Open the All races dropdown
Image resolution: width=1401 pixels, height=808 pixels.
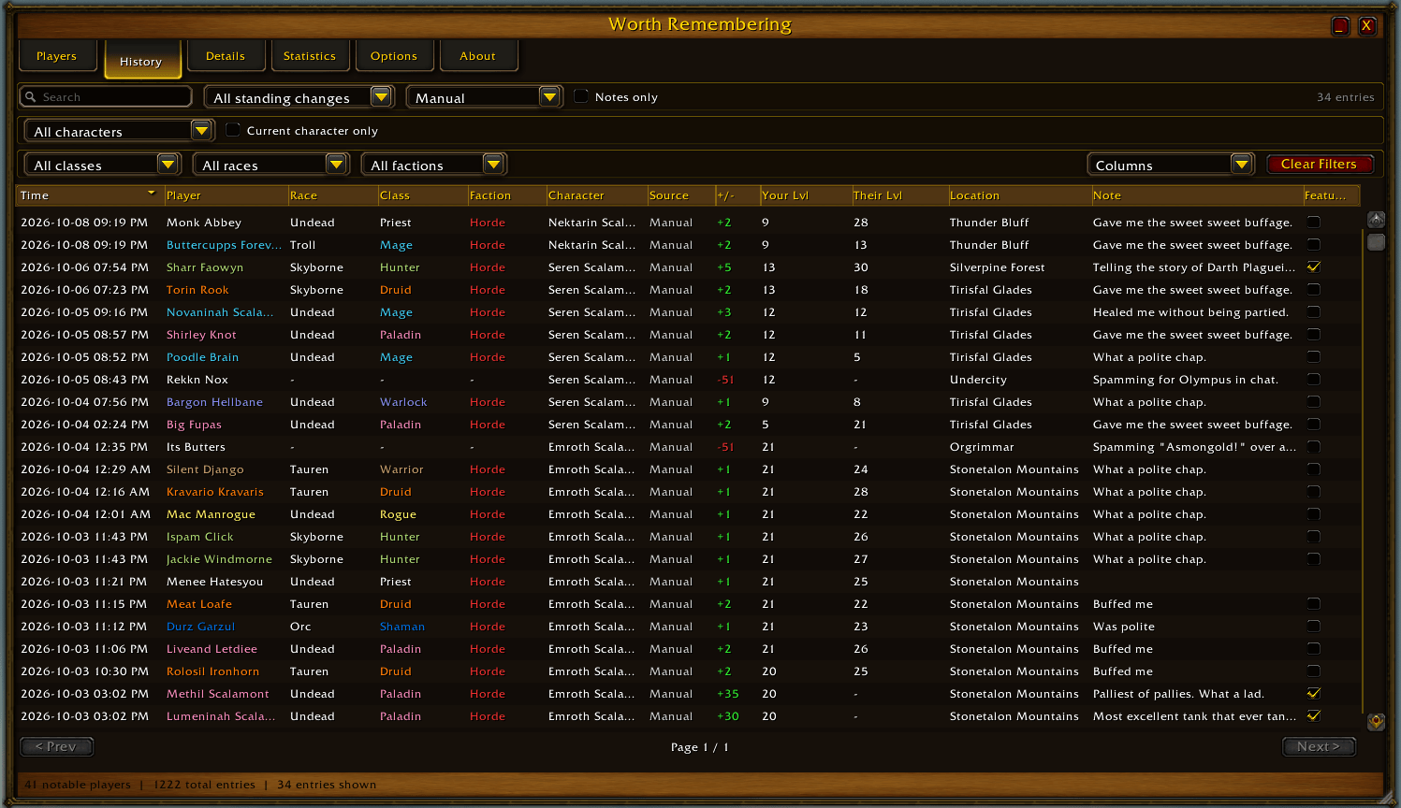coord(270,165)
